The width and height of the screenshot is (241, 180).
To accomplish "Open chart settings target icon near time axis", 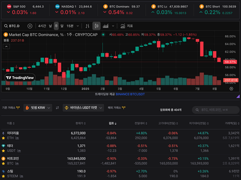I will (x=231, y=89).
